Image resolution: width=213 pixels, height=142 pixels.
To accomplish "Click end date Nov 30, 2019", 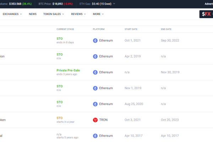I will tap(170, 72).
